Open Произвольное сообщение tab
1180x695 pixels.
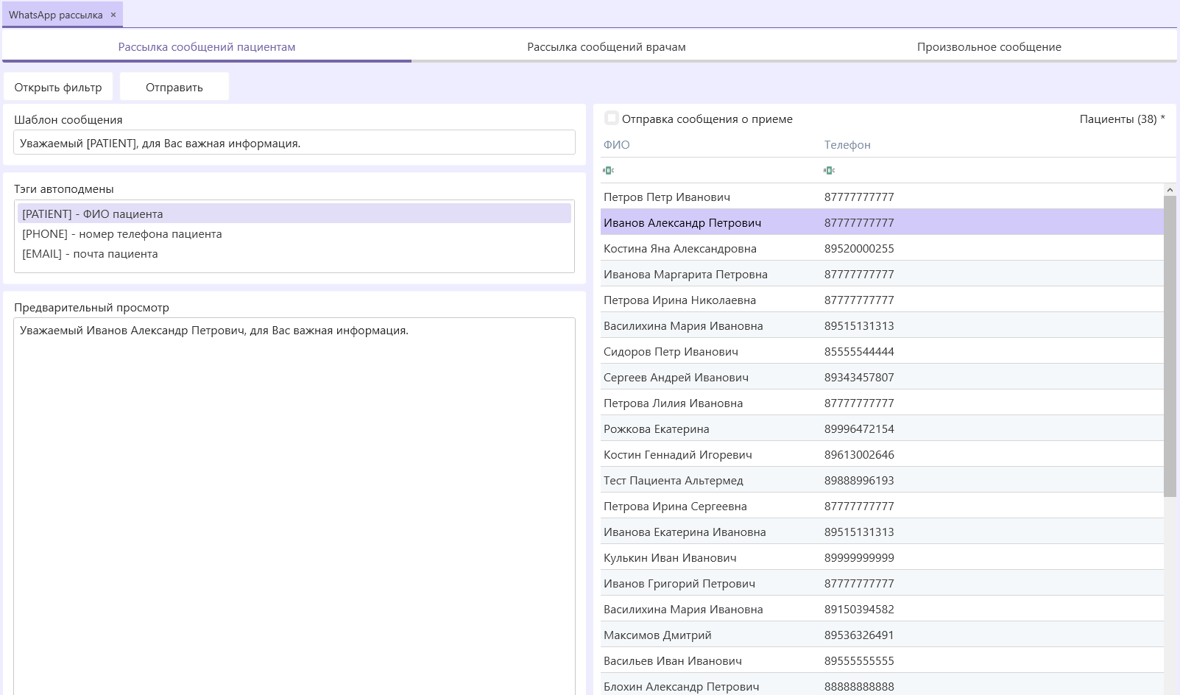[x=989, y=46]
